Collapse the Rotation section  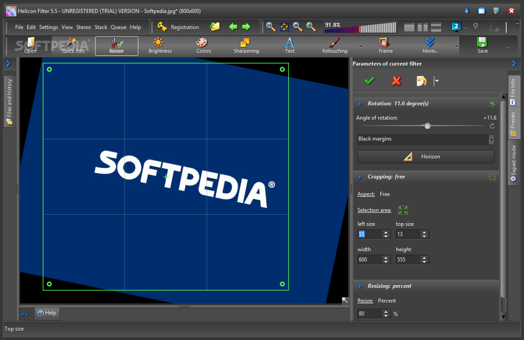click(360, 104)
